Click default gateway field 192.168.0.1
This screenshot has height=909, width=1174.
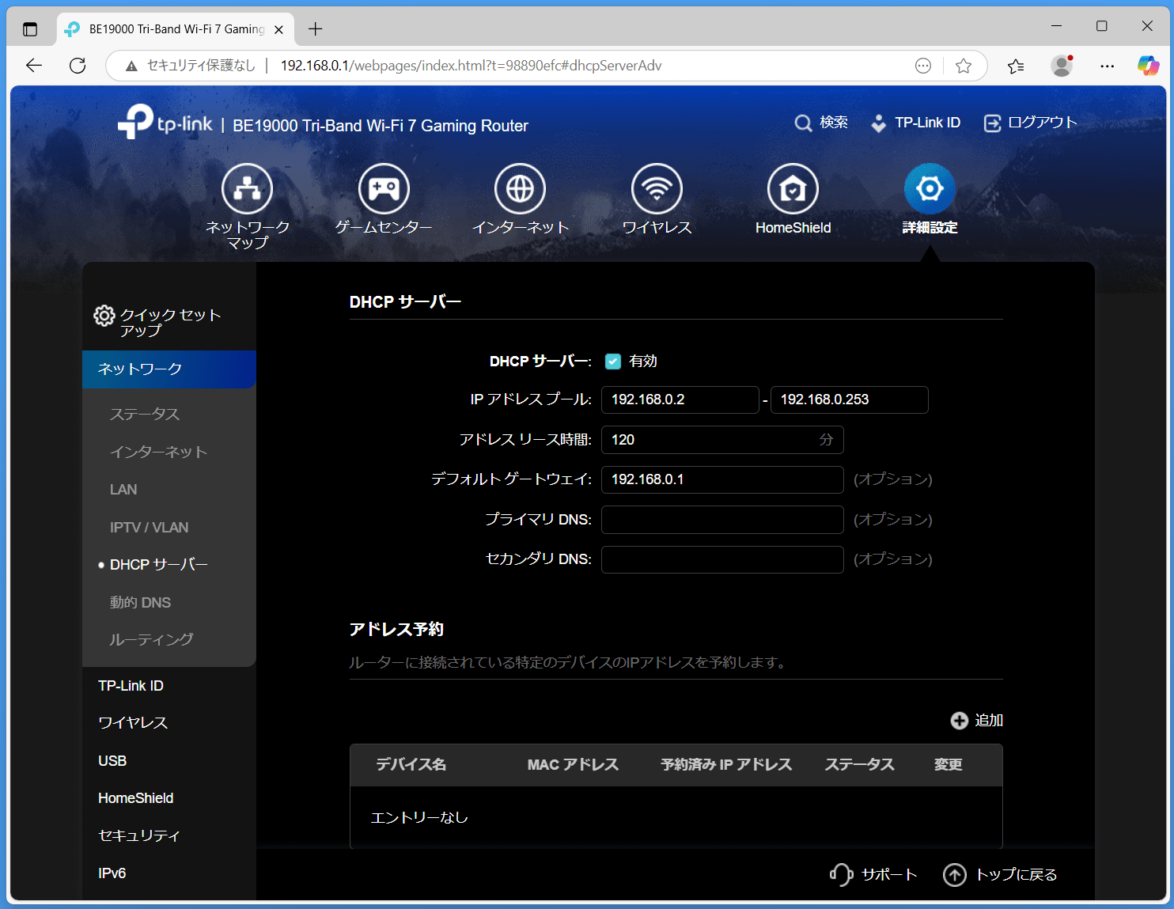point(722,479)
